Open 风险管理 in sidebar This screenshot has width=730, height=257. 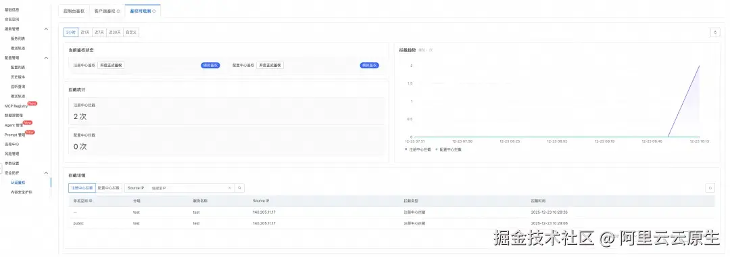[12, 154]
